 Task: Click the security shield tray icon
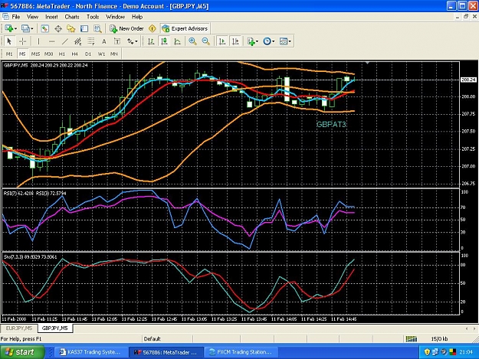click(427, 352)
